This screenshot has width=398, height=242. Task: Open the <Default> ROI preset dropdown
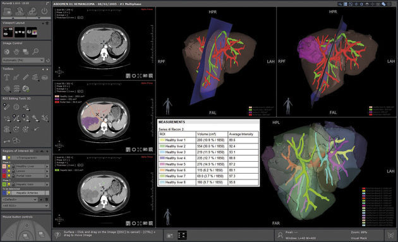[20, 200]
